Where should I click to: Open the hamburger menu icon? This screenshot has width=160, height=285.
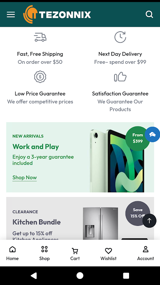click(11, 15)
